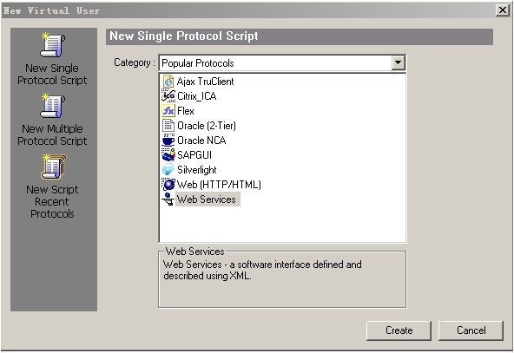This screenshot has width=514, height=353.
Task: Click the Citrix_ICA protocol icon
Action: click(x=168, y=96)
